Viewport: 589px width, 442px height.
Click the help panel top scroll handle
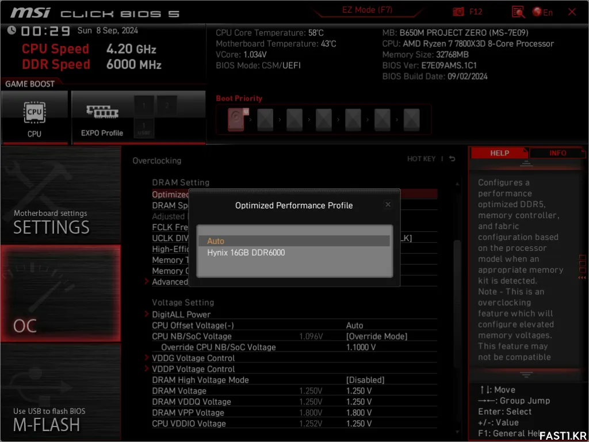(x=526, y=164)
